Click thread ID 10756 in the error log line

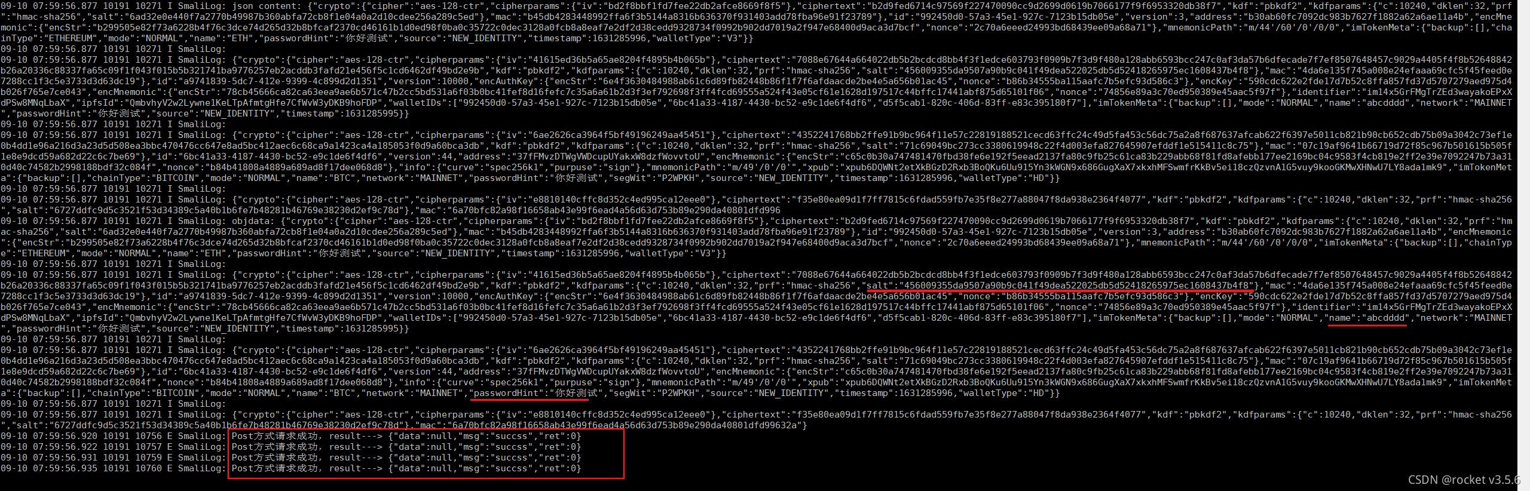[148, 436]
